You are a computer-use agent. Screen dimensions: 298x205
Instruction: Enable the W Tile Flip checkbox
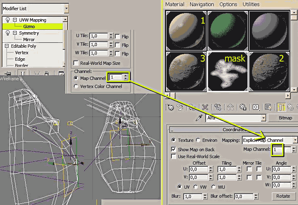[118, 53]
